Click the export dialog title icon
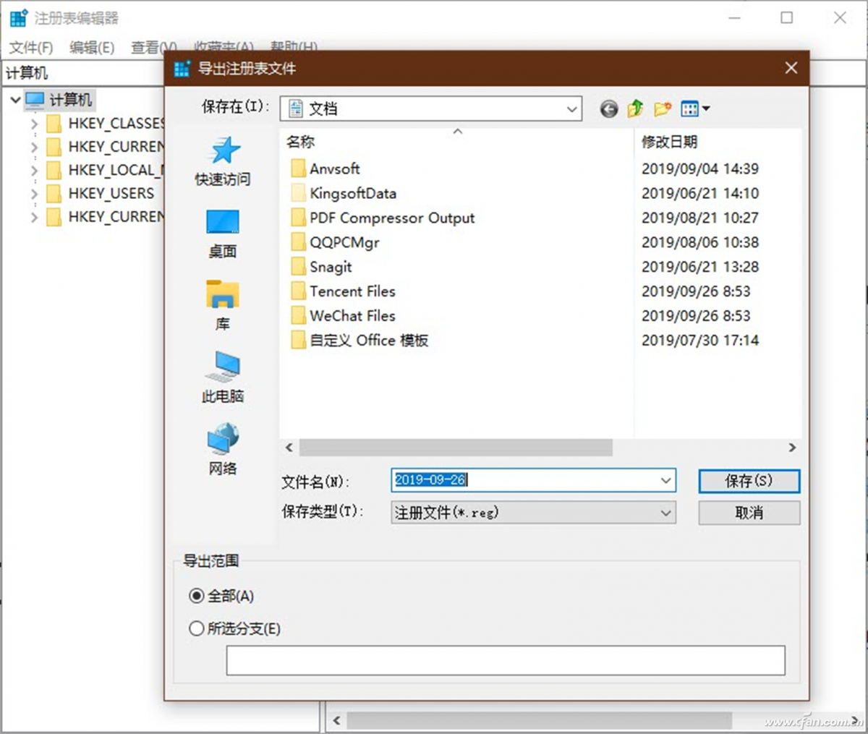Image resolution: width=868 pixels, height=734 pixels. (182, 69)
